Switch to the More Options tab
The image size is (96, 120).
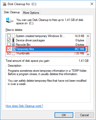[x=31, y=13]
